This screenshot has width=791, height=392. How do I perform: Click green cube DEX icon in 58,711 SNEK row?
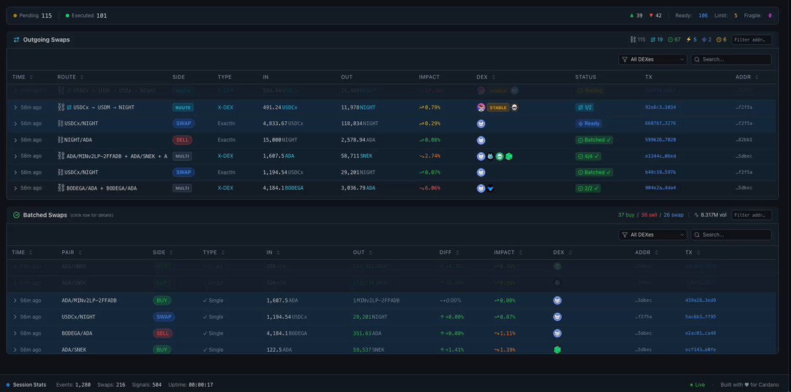509,156
